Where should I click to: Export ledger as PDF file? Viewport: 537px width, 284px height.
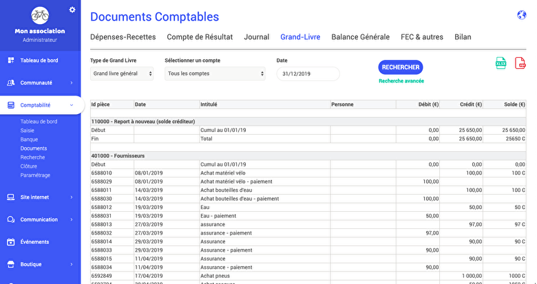(x=520, y=63)
